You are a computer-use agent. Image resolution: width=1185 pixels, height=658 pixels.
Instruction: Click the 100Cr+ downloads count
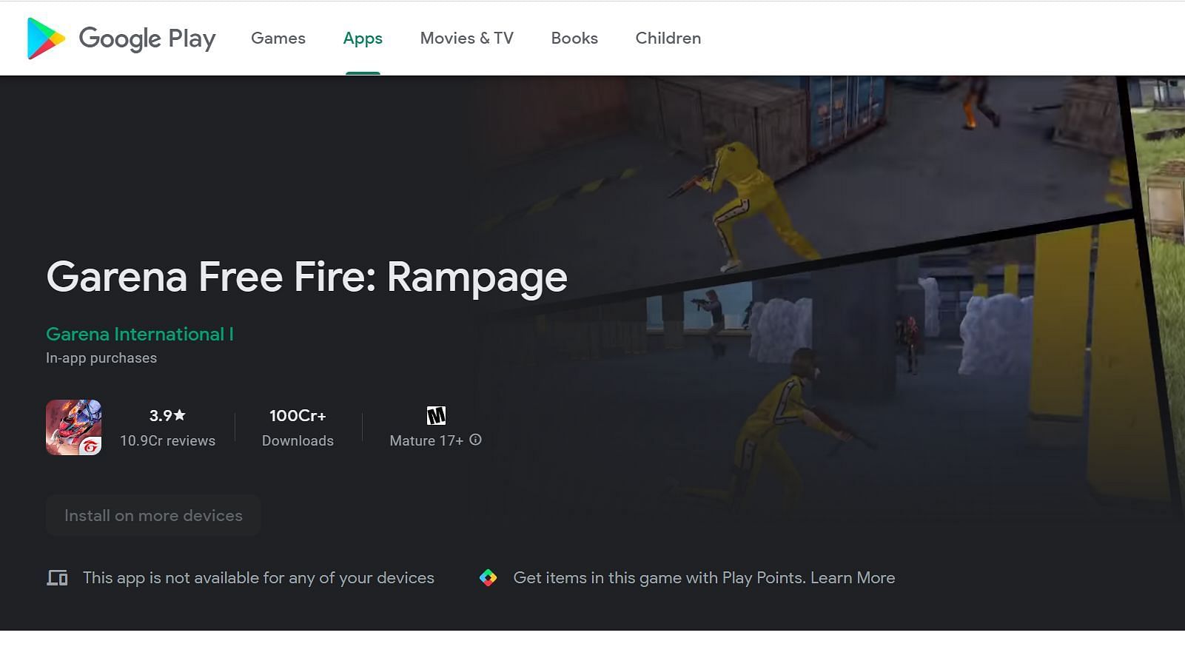pos(298,415)
